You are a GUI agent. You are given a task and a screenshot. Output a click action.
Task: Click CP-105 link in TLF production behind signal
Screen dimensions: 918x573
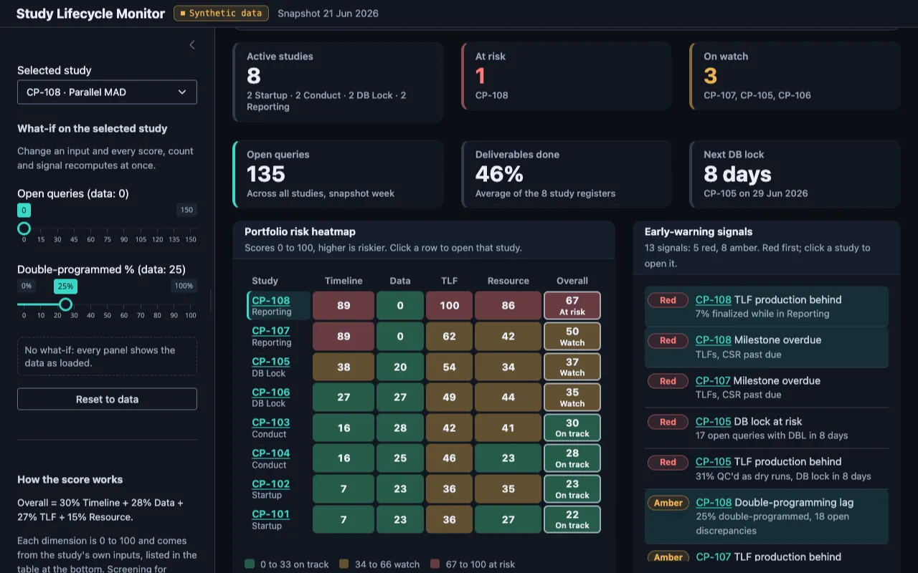714,462
